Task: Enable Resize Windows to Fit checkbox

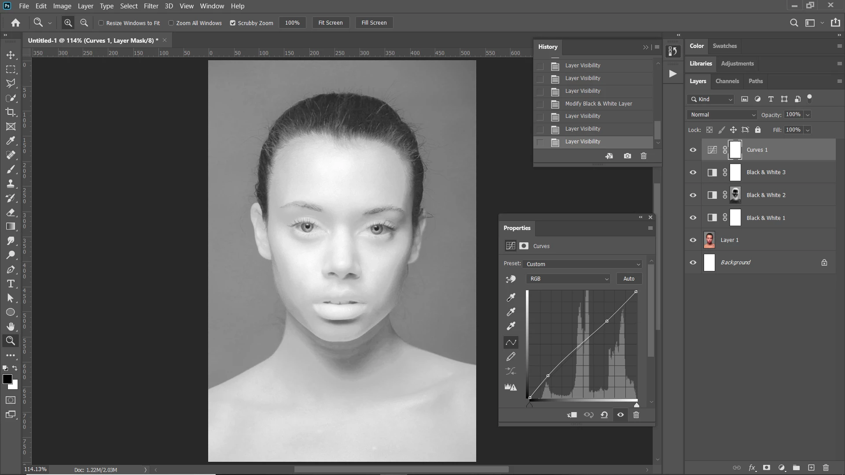Action: click(x=101, y=23)
